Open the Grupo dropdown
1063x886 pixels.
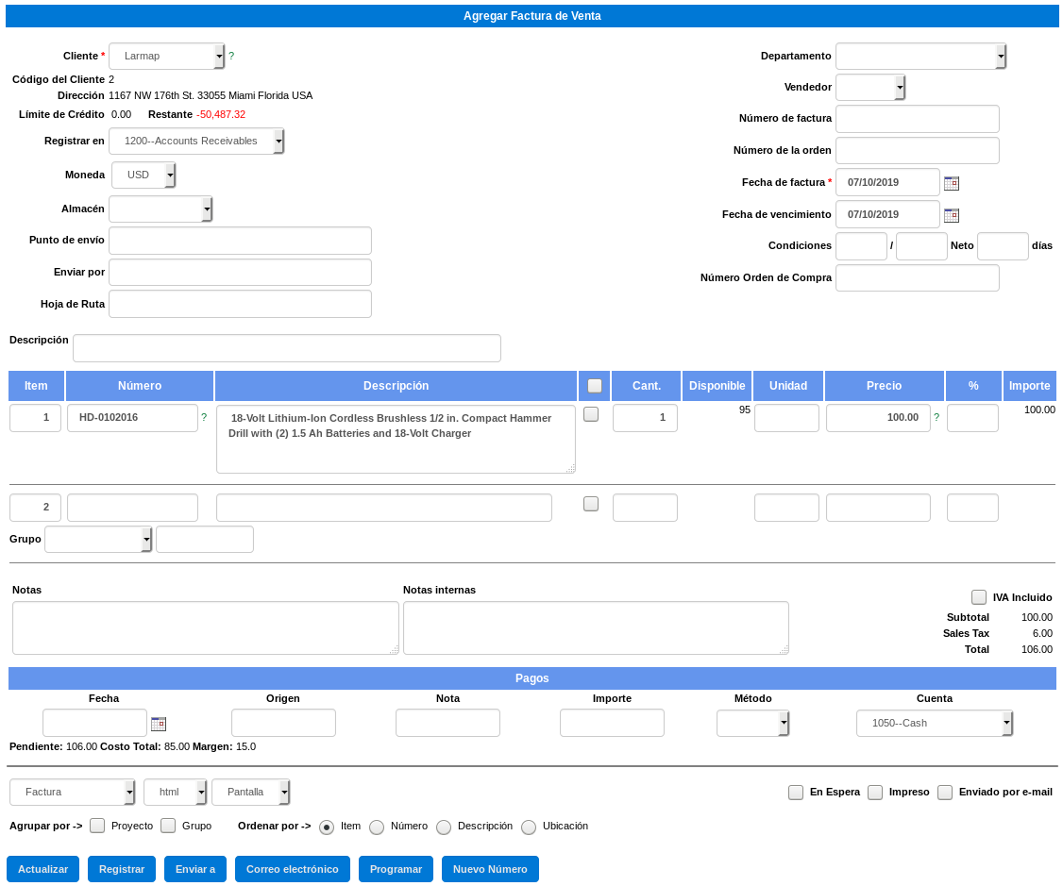[98, 539]
